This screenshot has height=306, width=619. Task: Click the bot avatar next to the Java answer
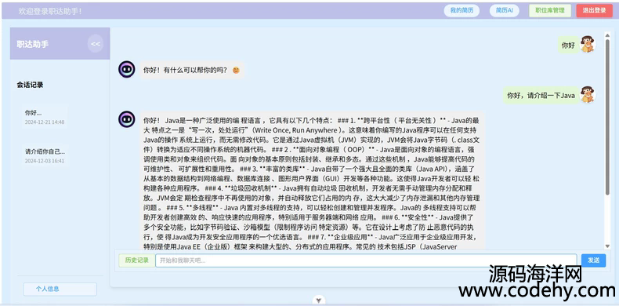pos(127,119)
